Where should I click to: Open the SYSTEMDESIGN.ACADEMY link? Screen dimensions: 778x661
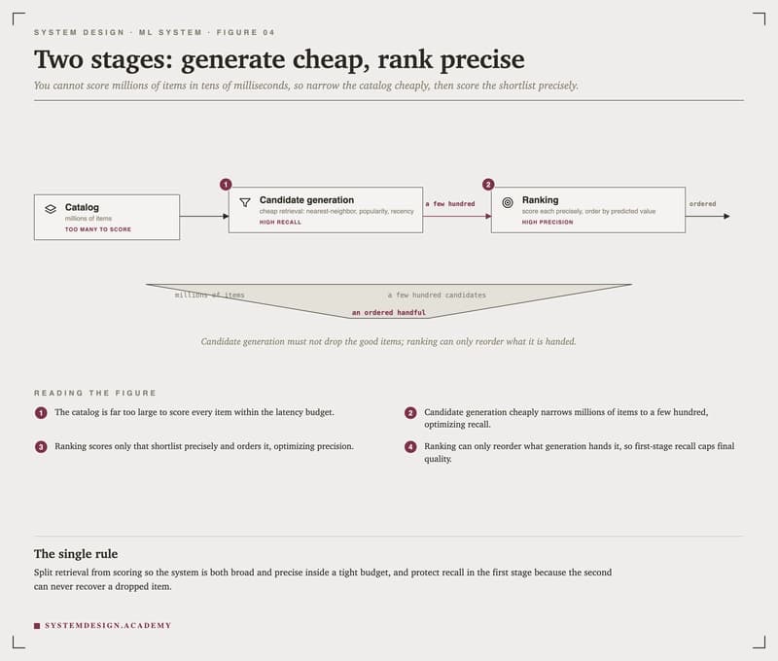(x=108, y=626)
